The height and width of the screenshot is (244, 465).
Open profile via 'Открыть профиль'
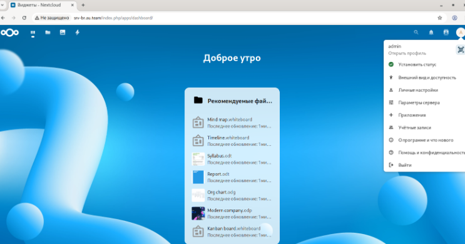coord(407,53)
